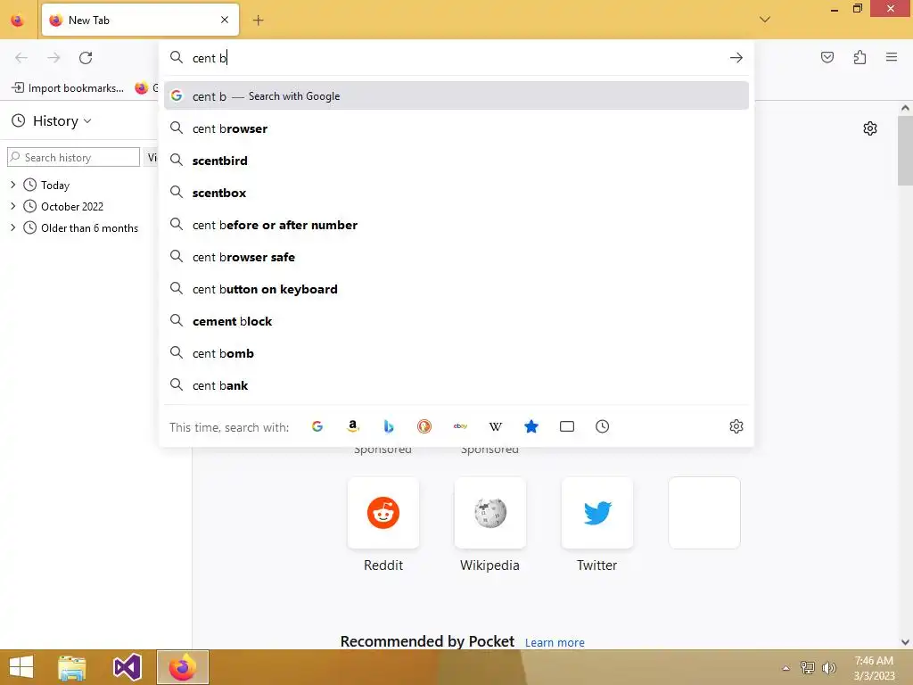Open the Firefox View pinned tab
The width and height of the screenshot is (913, 685).
[18, 21]
